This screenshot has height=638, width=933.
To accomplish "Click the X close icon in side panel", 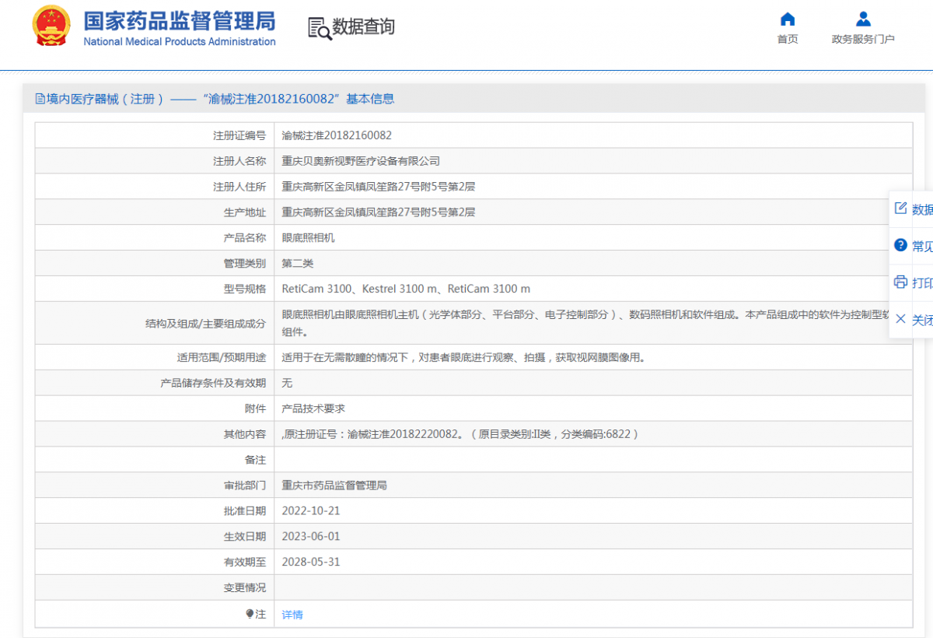I will [x=901, y=319].
